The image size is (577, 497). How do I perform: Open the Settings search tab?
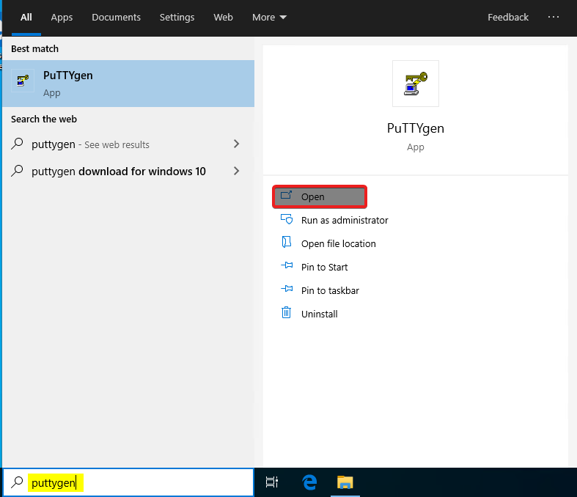(x=177, y=18)
